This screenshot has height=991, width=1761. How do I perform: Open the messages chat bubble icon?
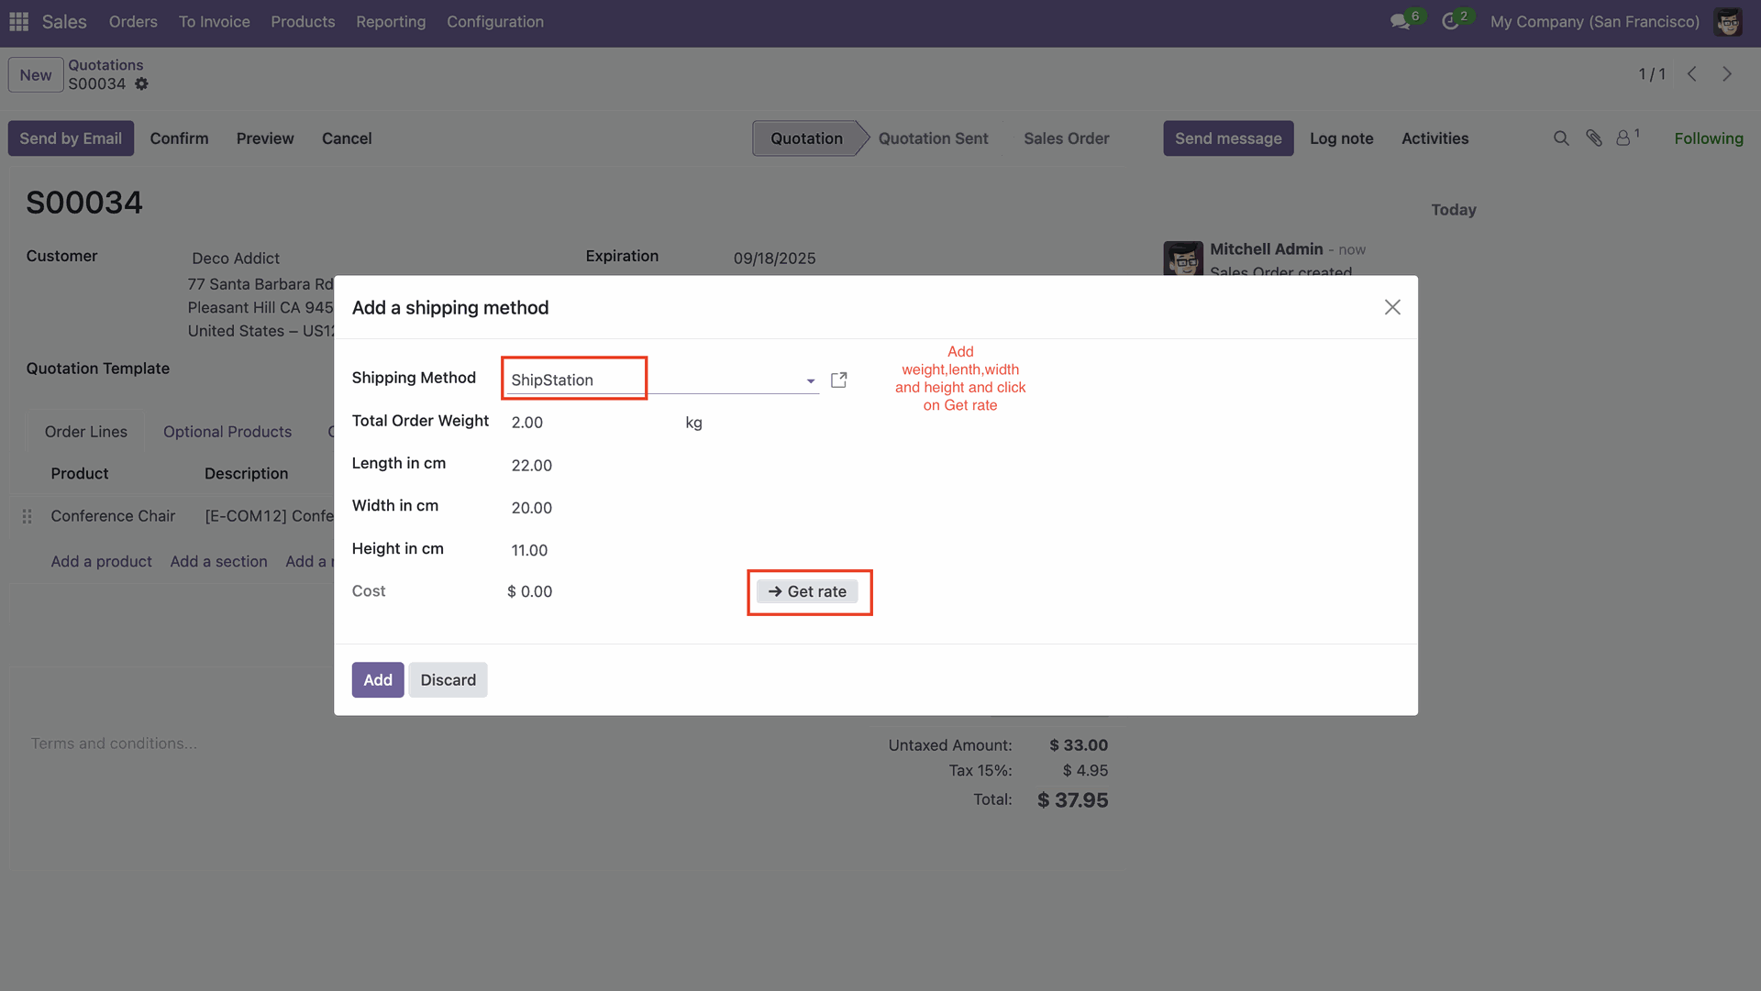click(x=1400, y=21)
